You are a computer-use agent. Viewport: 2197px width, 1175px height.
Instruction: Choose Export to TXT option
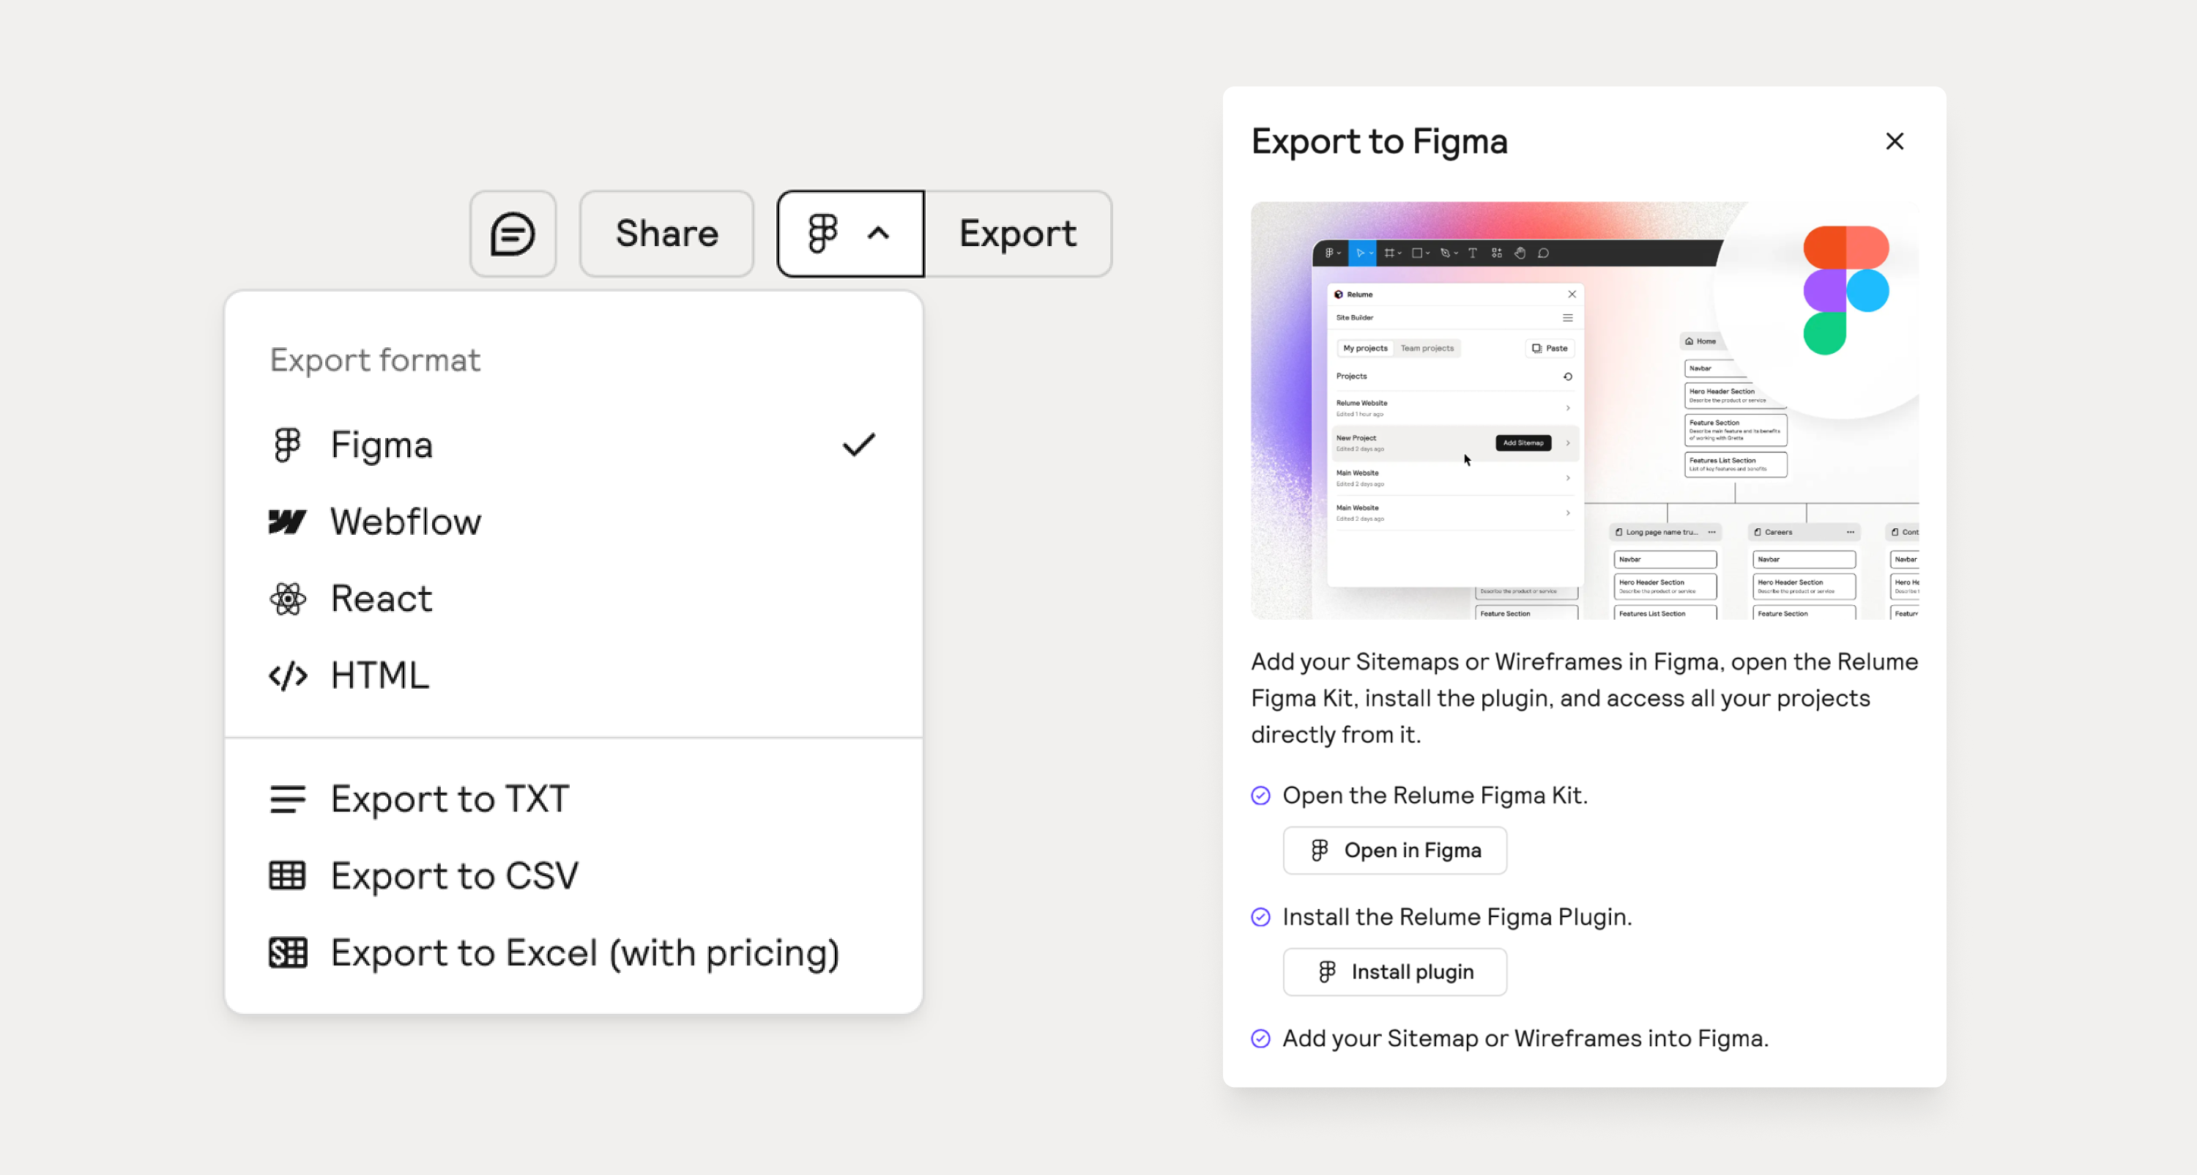pos(573,798)
